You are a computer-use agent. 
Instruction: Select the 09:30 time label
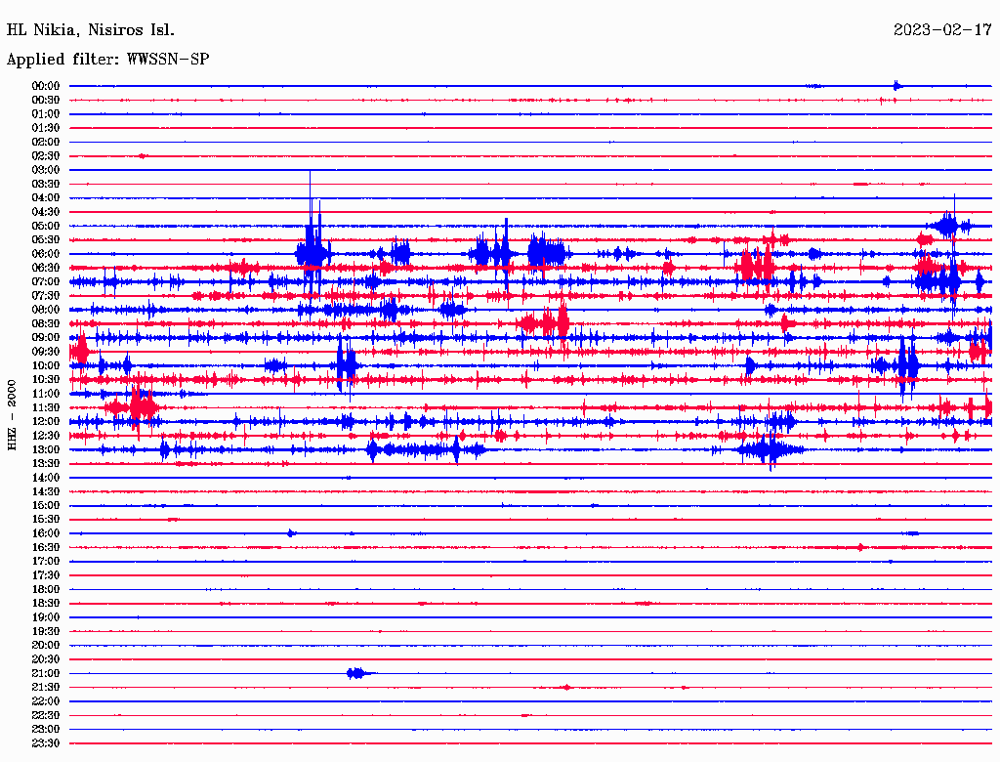click(46, 352)
